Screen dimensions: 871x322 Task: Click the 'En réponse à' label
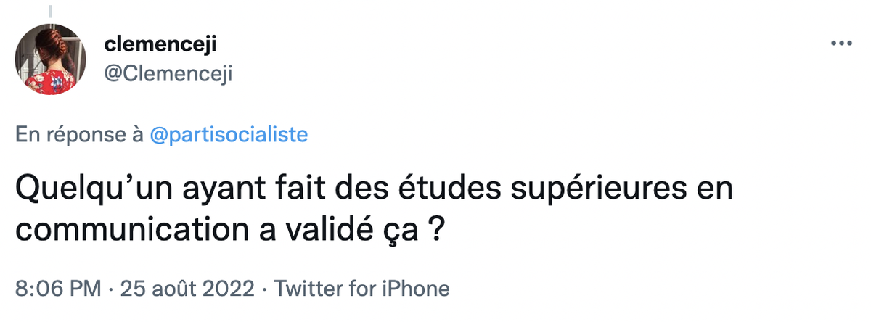click(x=79, y=135)
